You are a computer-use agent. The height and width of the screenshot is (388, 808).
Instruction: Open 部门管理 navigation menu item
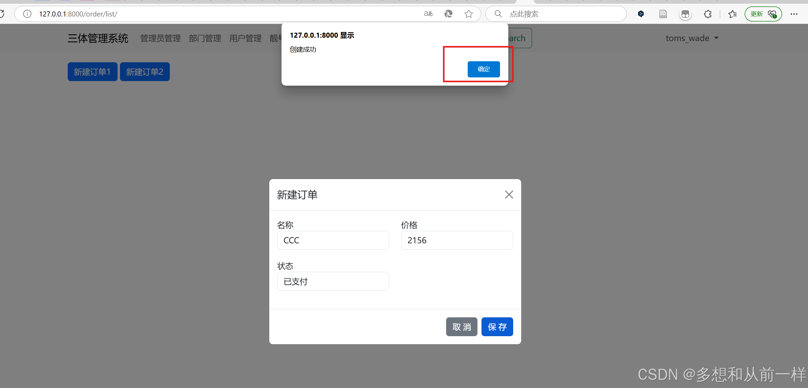click(205, 38)
